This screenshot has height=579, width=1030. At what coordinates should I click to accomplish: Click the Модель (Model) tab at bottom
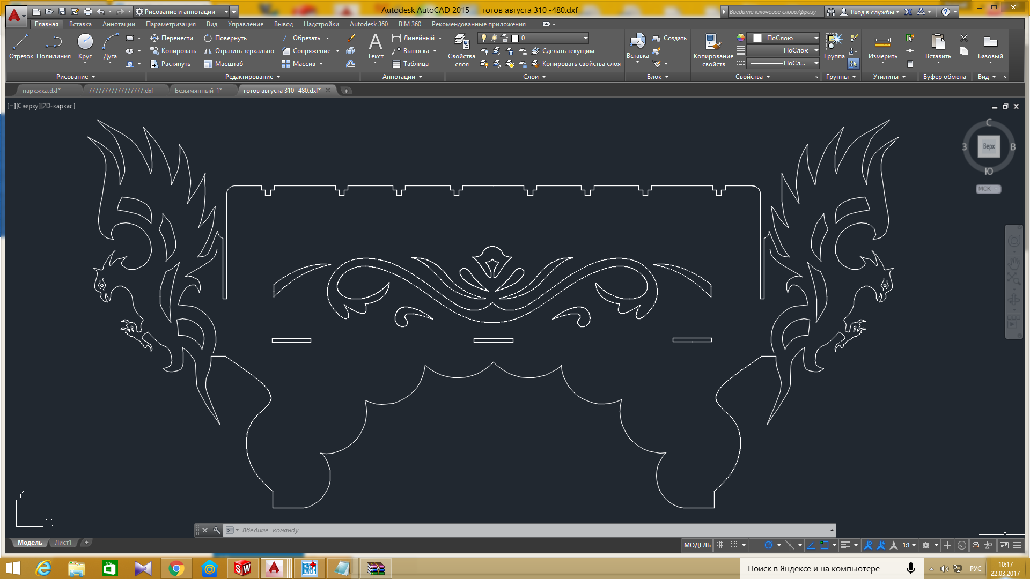click(x=28, y=542)
